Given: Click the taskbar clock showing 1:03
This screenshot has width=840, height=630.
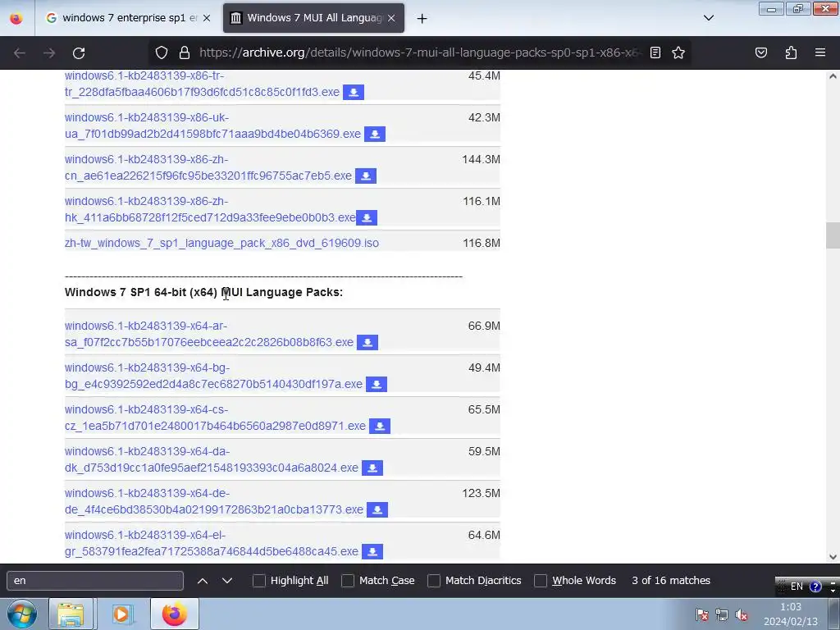Looking at the screenshot, I should click(x=791, y=614).
